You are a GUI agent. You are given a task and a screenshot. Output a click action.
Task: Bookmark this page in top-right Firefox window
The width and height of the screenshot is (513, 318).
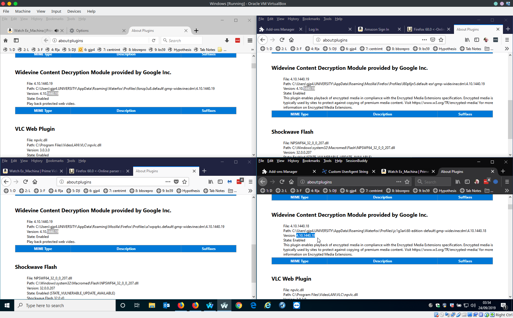point(441,40)
